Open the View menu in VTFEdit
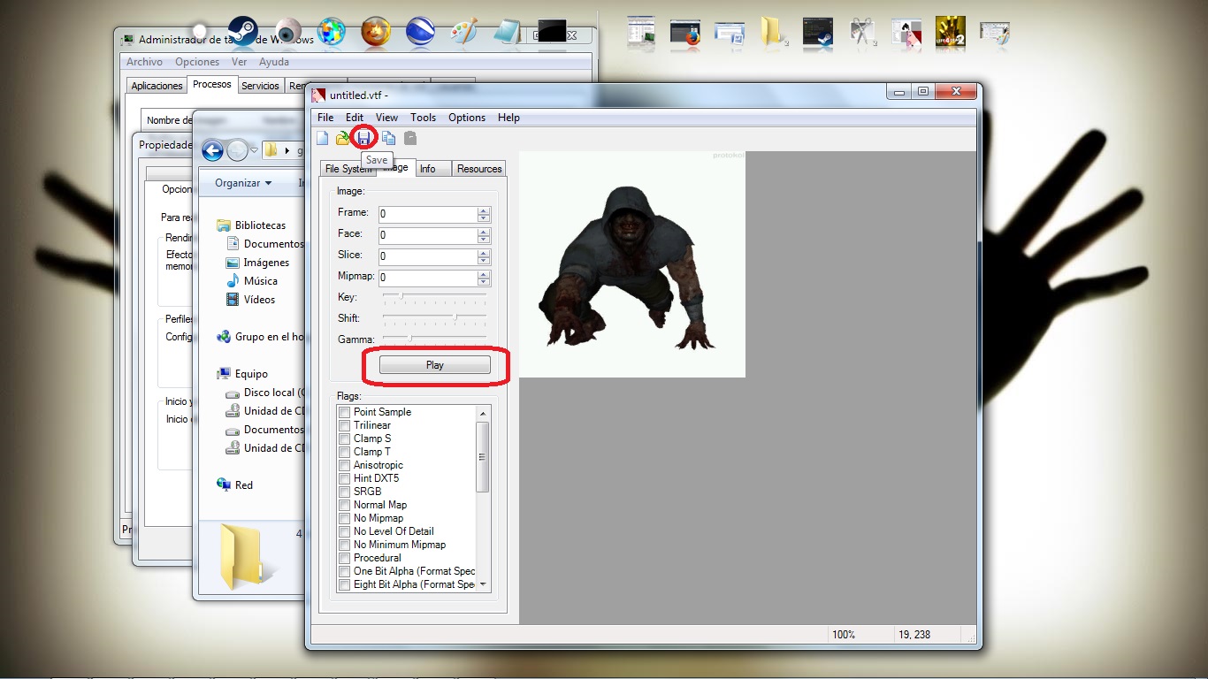The width and height of the screenshot is (1208, 679). pyautogui.click(x=386, y=118)
